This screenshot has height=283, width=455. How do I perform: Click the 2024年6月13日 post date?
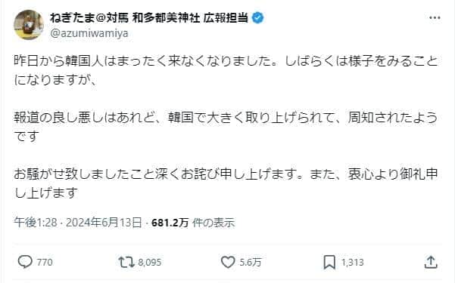[x=104, y=223]
